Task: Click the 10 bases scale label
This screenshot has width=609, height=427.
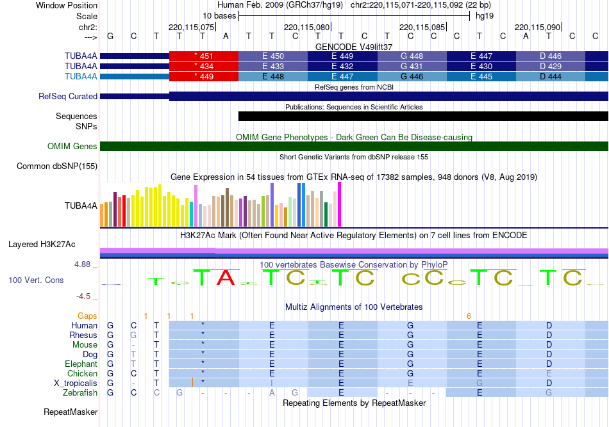Action: coord(219,16)
